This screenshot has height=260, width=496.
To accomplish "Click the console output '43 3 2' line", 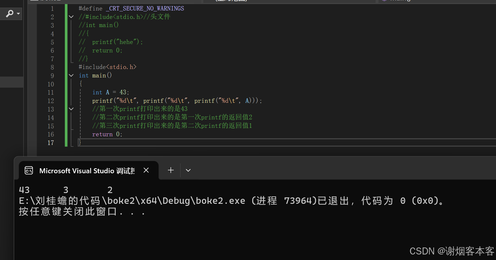I will (x=66, y=190).
